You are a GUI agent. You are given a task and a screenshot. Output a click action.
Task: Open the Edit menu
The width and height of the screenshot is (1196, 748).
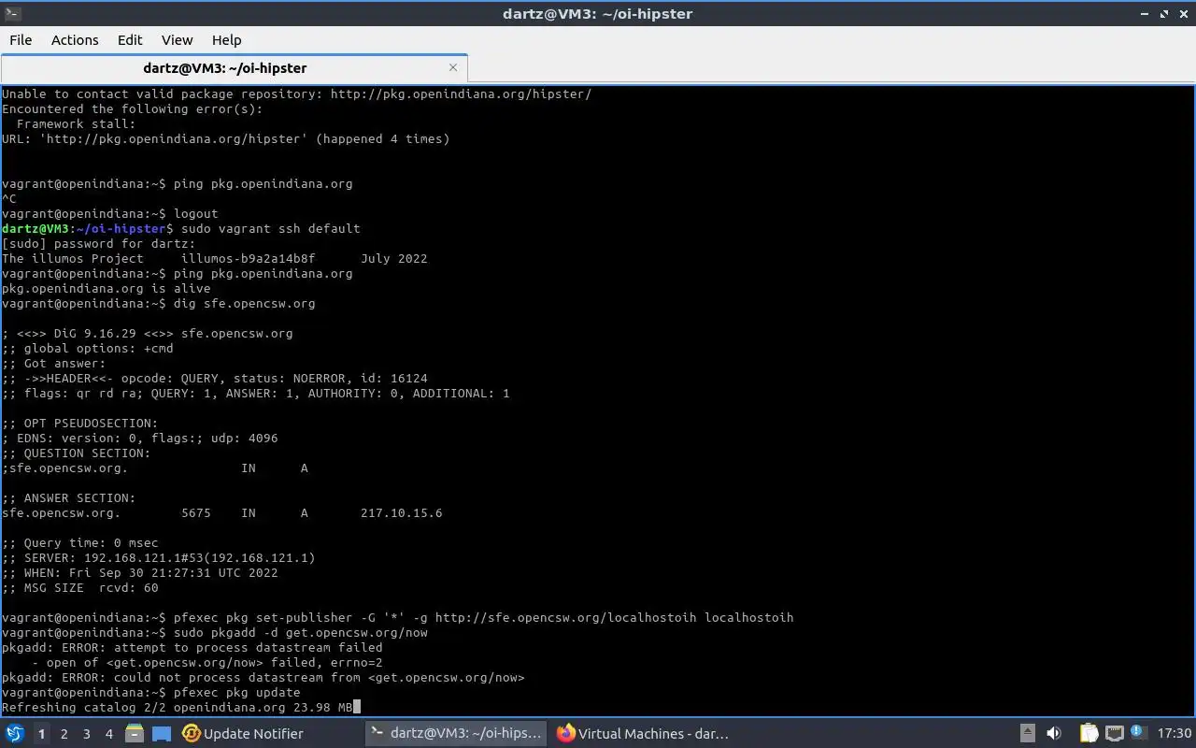point(130,40)
